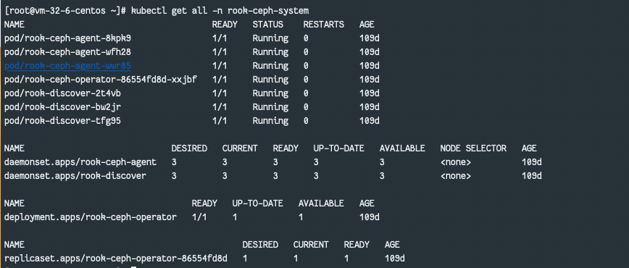The image size is (629, 268).
Task: Click <none> selector for rook-discover daemonset
Action: [455, 176]
